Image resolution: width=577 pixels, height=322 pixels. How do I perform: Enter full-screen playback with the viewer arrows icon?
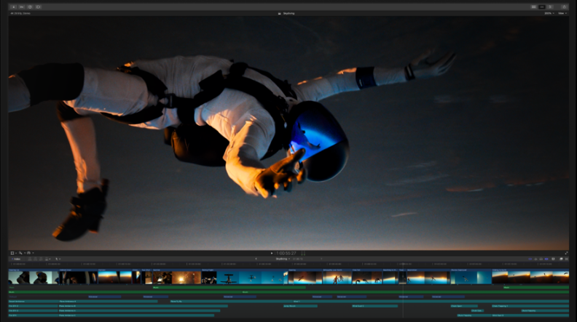(566, 253)
